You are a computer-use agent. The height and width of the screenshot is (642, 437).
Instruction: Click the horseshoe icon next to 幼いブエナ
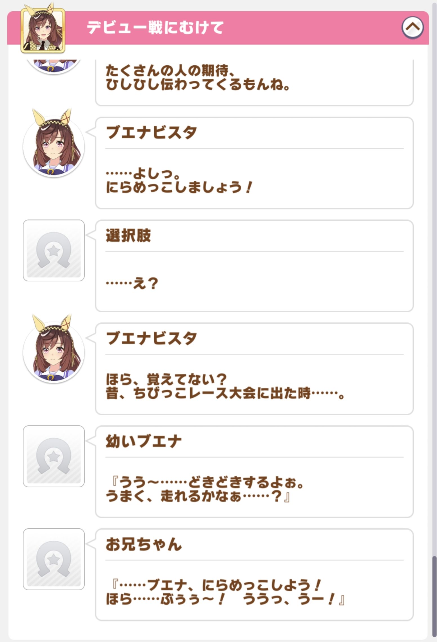(53, 456)
